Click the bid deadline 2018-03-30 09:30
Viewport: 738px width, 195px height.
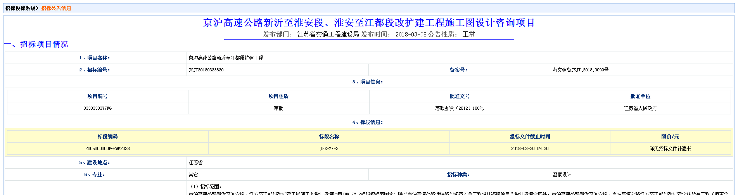click(529, 148)
